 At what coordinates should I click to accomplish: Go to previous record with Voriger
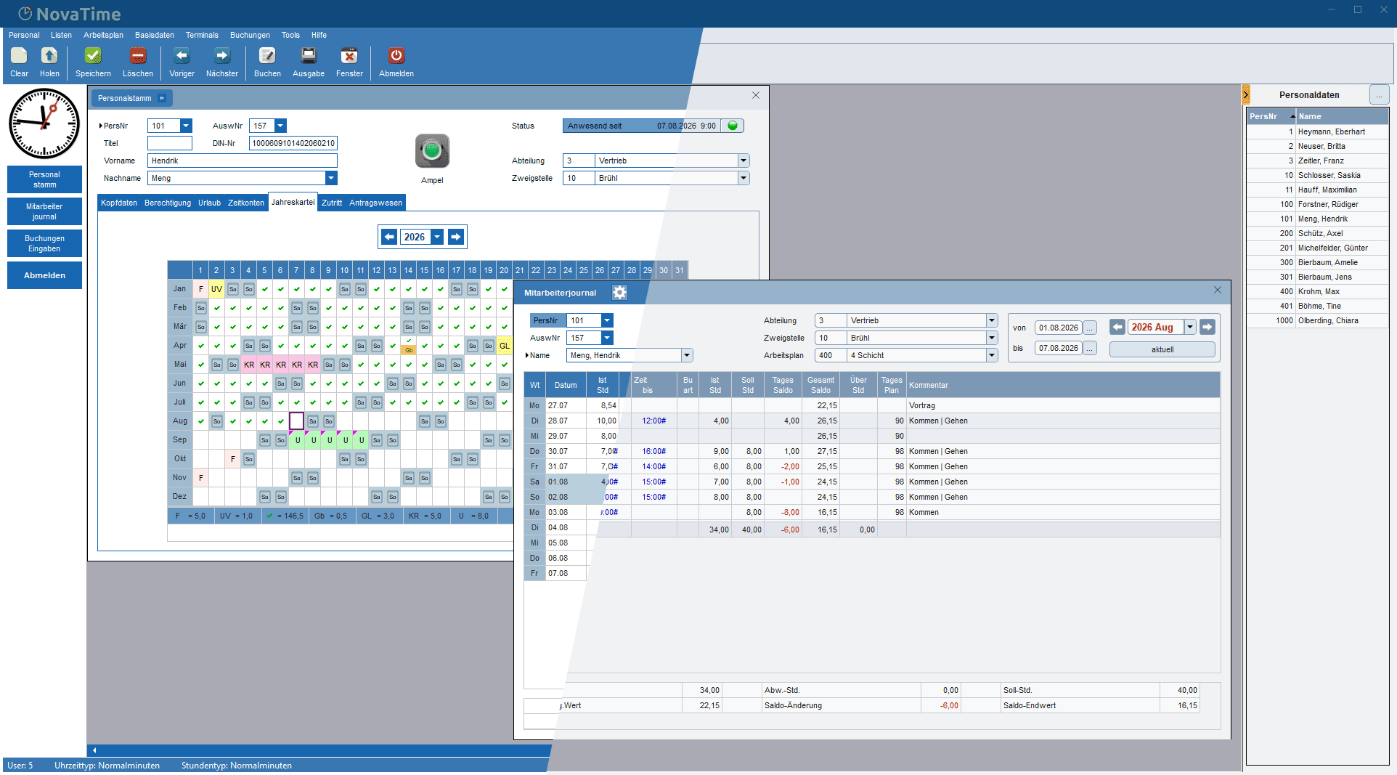pyautogui.click(x=182, y=56)
